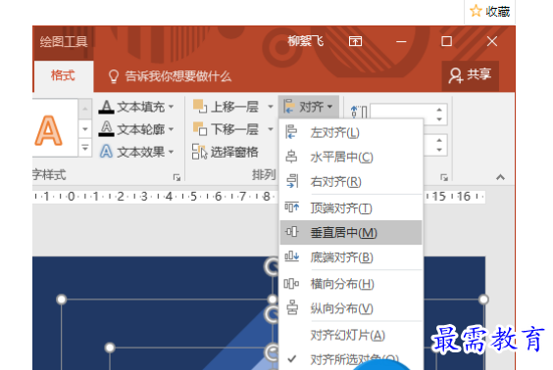Image resolution: width=553 pixels, height=370 pixels.
Task: Expand the Text Fill dropdown arrow
Action: pos(171,107)
